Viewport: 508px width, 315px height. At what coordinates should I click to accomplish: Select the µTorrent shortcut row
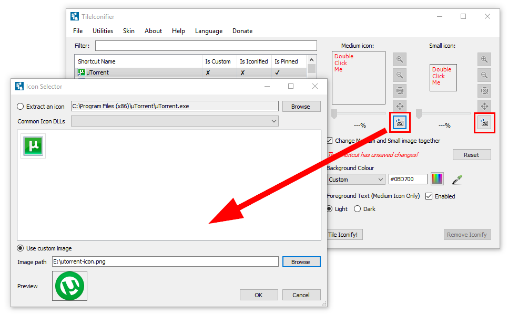tap(191, 73)
